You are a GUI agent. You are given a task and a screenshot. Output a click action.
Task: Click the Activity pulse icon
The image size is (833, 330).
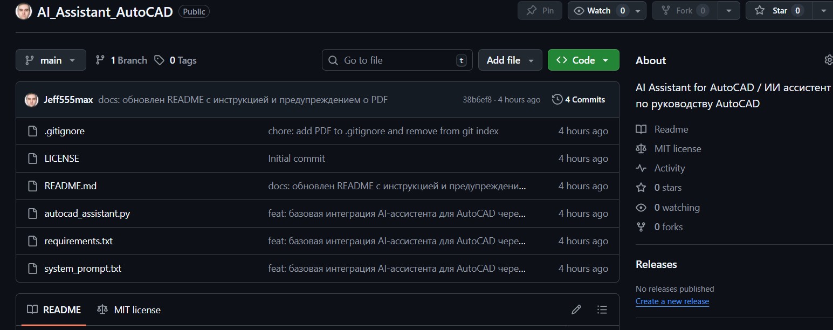[641, 168]
